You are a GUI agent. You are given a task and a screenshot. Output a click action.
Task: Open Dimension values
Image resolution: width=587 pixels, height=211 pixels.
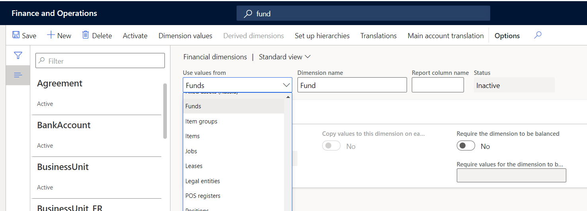click(x=185, y=35)
